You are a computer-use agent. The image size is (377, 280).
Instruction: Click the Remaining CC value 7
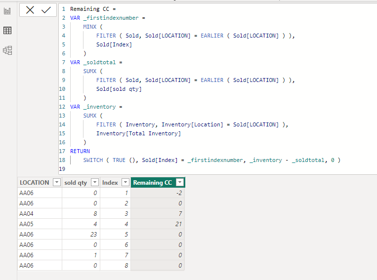(158, 214)
